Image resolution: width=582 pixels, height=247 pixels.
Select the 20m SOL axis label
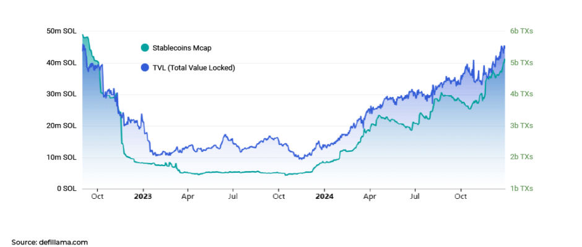coord(62,125)
